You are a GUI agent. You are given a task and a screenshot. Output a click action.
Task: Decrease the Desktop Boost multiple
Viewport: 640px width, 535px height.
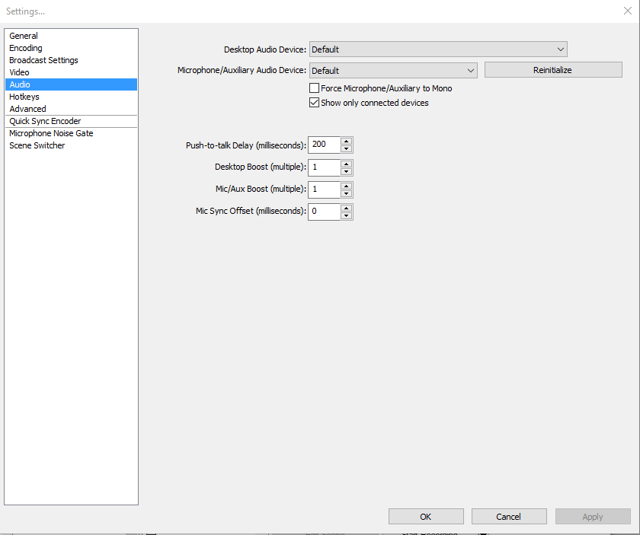pyautogui.click(x=347, y=171)
